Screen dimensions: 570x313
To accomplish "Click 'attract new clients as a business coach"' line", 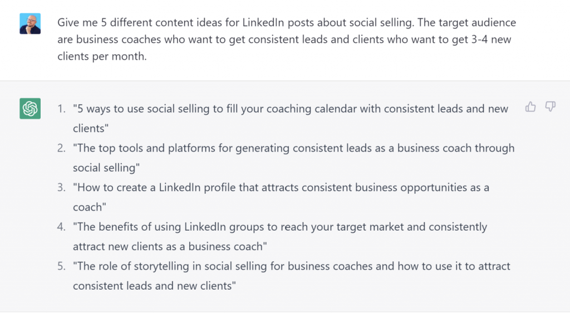I will 170,247.
